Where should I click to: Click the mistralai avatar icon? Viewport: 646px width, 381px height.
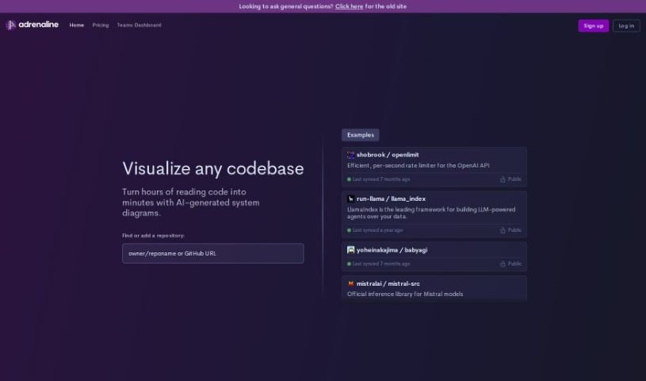[350, 283]
